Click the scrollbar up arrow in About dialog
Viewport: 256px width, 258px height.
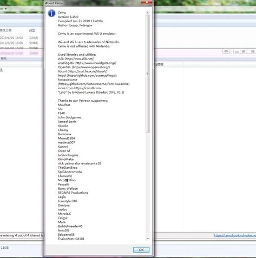click(148, 13)
